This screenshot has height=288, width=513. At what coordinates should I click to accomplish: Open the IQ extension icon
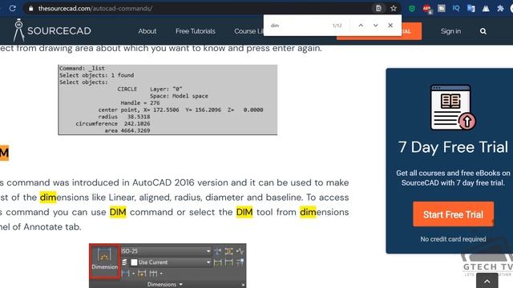pos(456,8)
